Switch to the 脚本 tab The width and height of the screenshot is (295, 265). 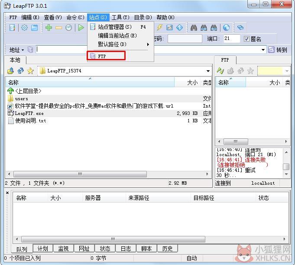point(146,249)
